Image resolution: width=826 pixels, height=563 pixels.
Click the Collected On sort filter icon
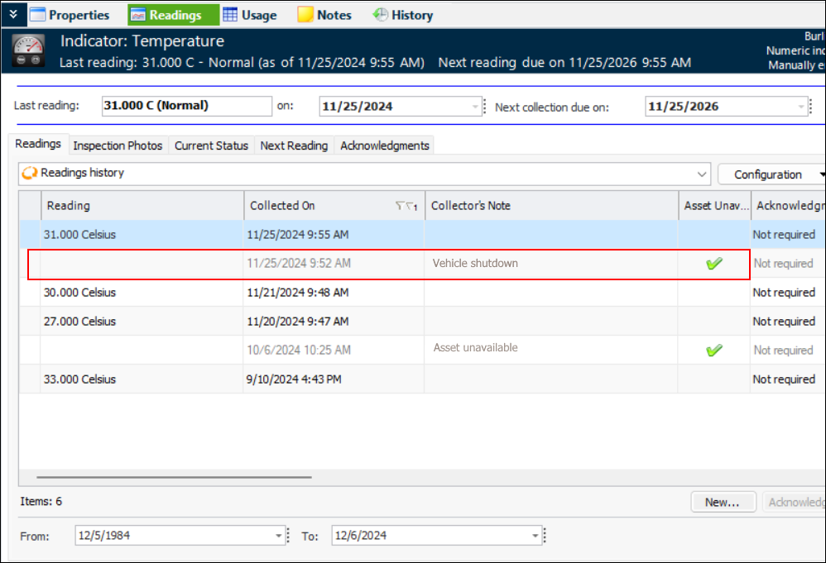(406, 206)
